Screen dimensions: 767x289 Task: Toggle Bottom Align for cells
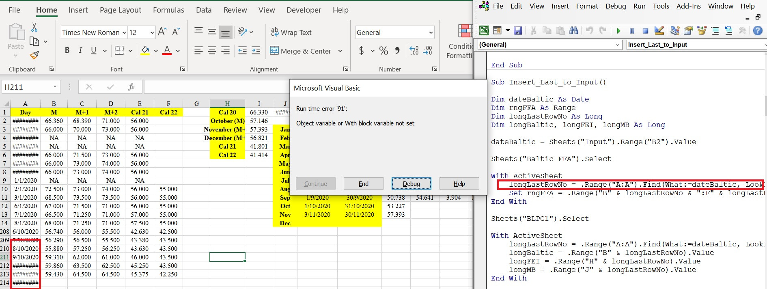click(x=226, y=32)
